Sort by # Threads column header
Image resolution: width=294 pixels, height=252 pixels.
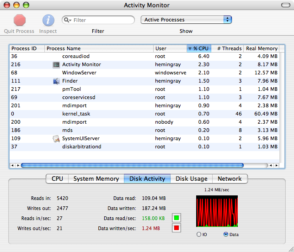pos(227,48)
